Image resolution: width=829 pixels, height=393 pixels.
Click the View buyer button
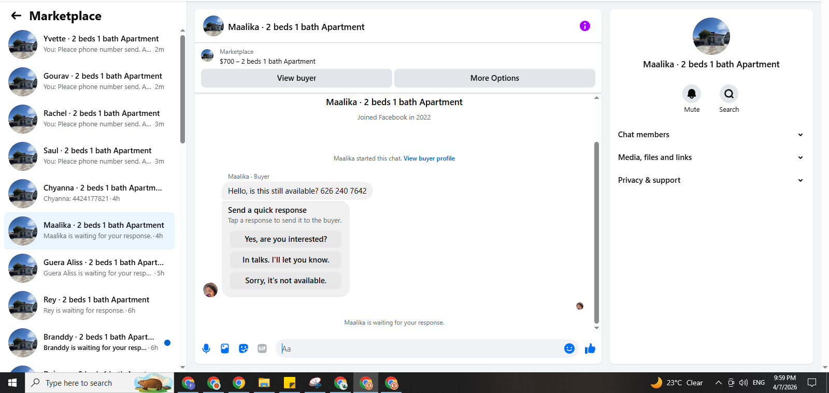click(x=296, y=78)
